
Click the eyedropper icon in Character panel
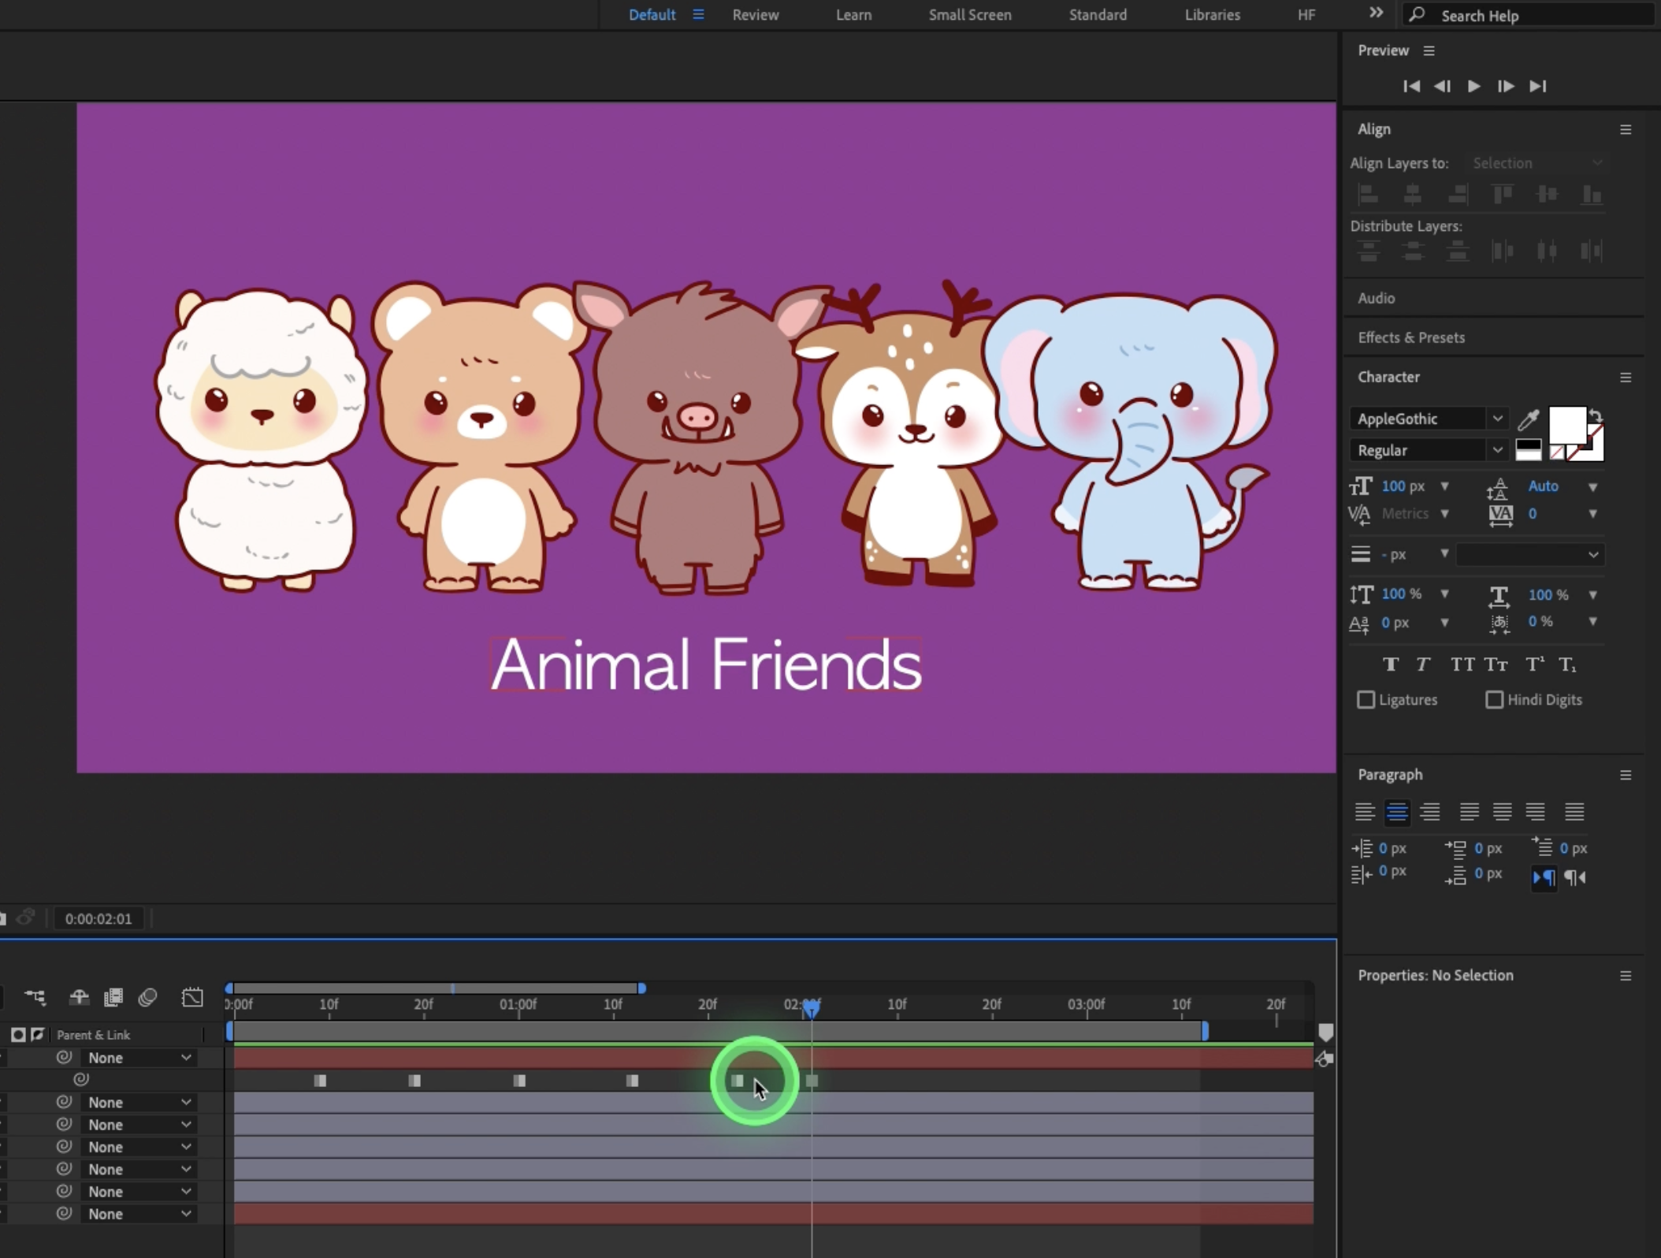(x=1528, y=419)
